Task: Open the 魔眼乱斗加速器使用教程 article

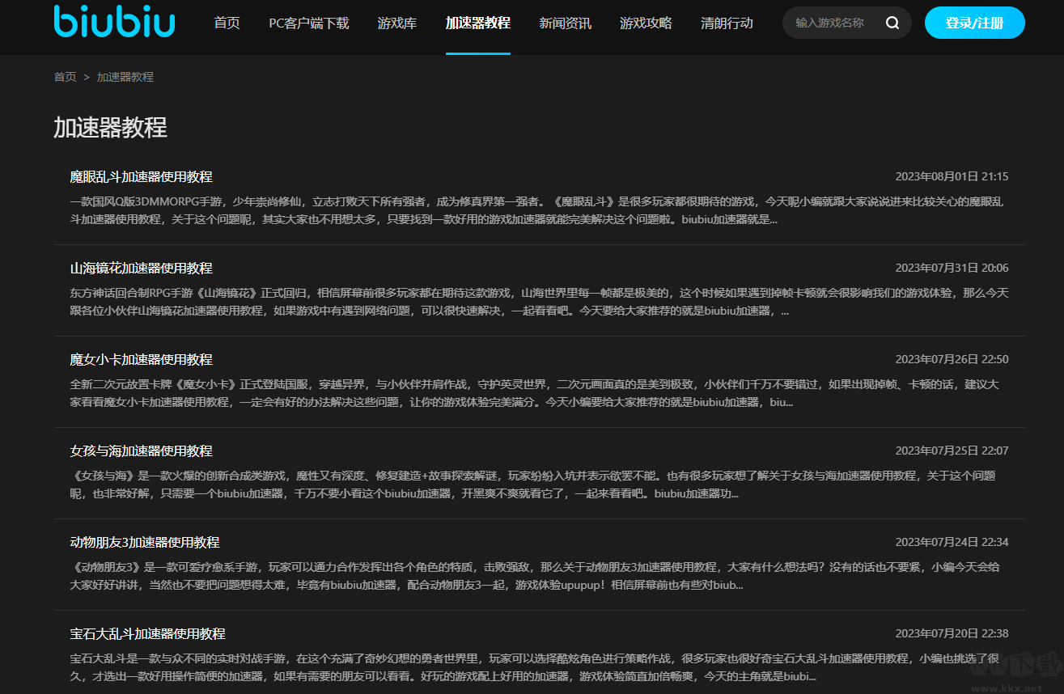Action: tap(142, 176)
